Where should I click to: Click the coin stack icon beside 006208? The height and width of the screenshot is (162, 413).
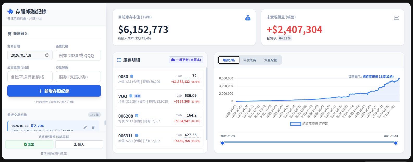click(137, 116)
